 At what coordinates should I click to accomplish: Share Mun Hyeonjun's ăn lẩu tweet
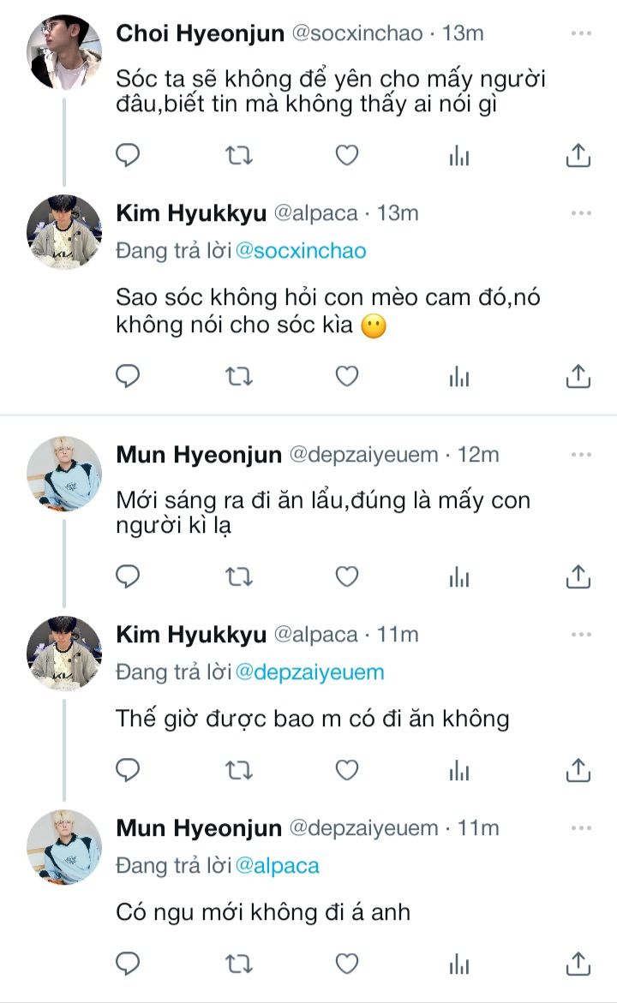click(x=578, y=576)
